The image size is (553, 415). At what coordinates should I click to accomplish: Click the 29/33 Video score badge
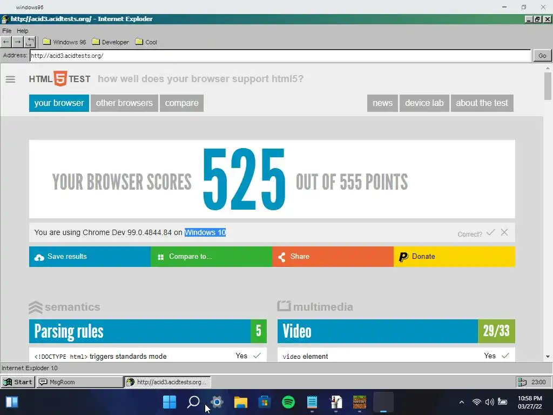coord(496,331)
